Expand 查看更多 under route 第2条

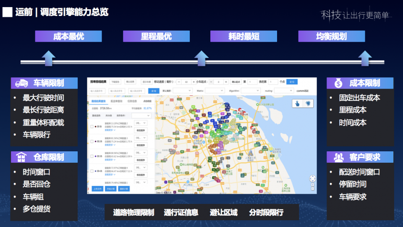click(110, 145)
